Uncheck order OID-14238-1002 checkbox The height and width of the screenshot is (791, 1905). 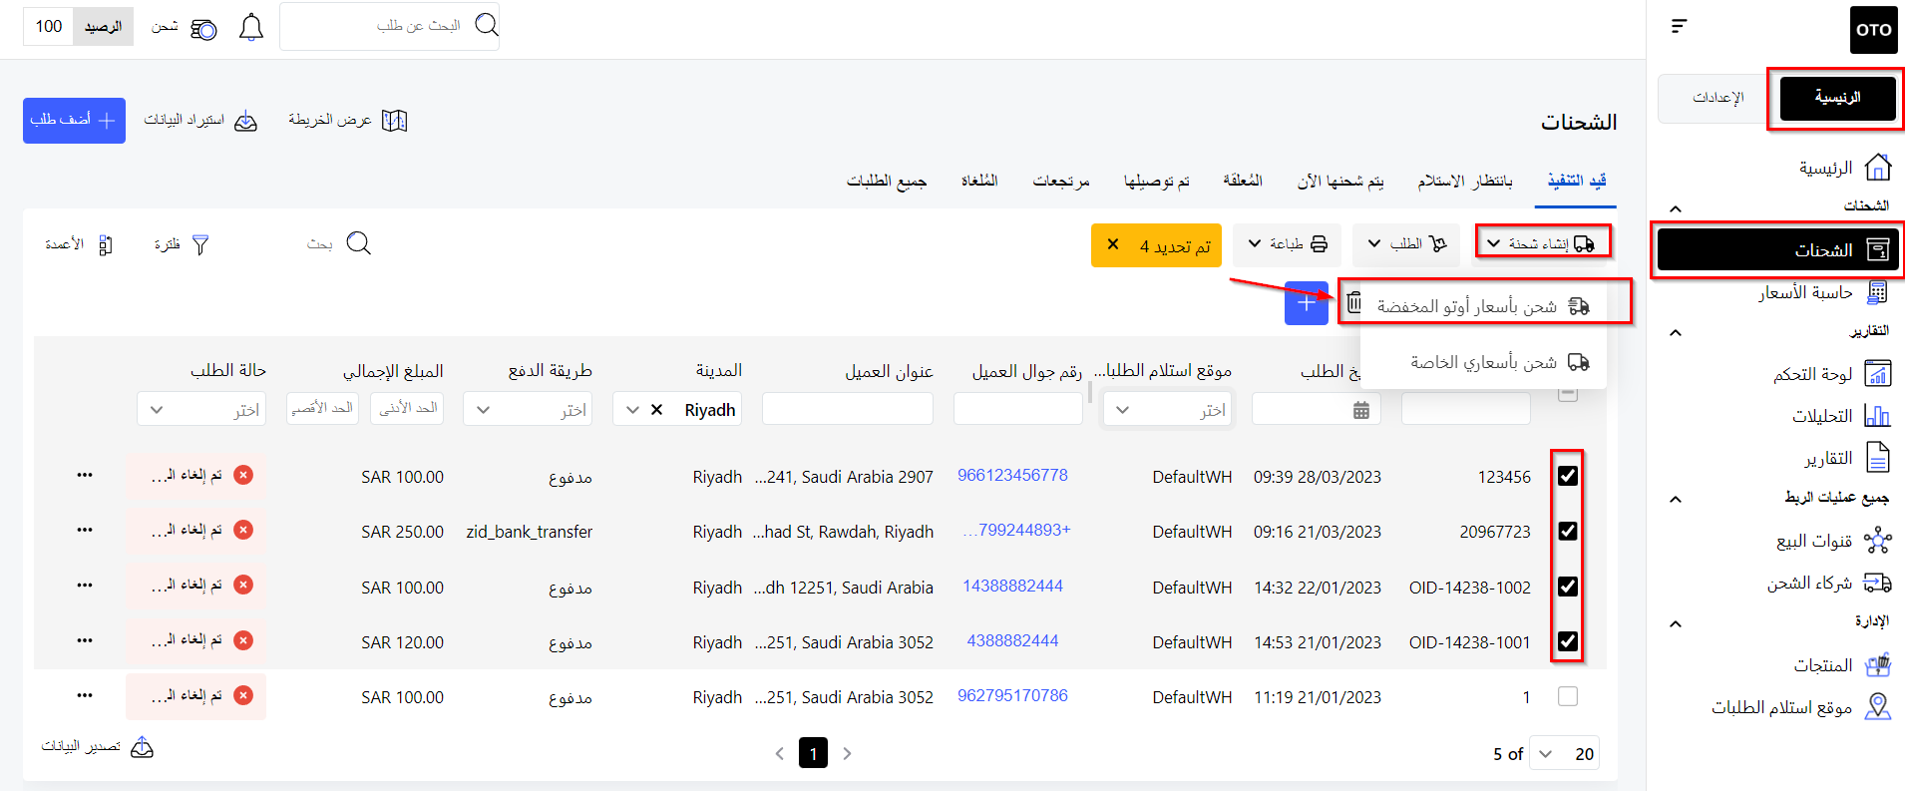1568,587
